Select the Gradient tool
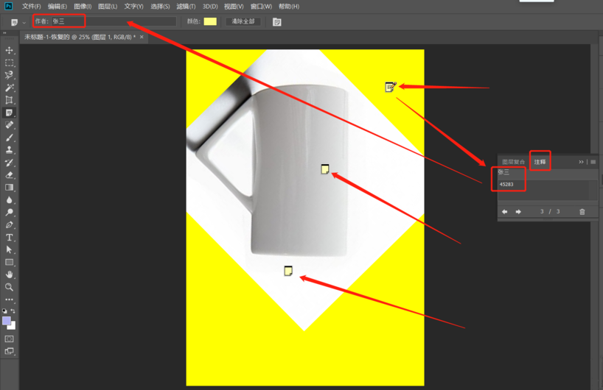Viewport: 603px width, 390px height. [x=10, y=188]
